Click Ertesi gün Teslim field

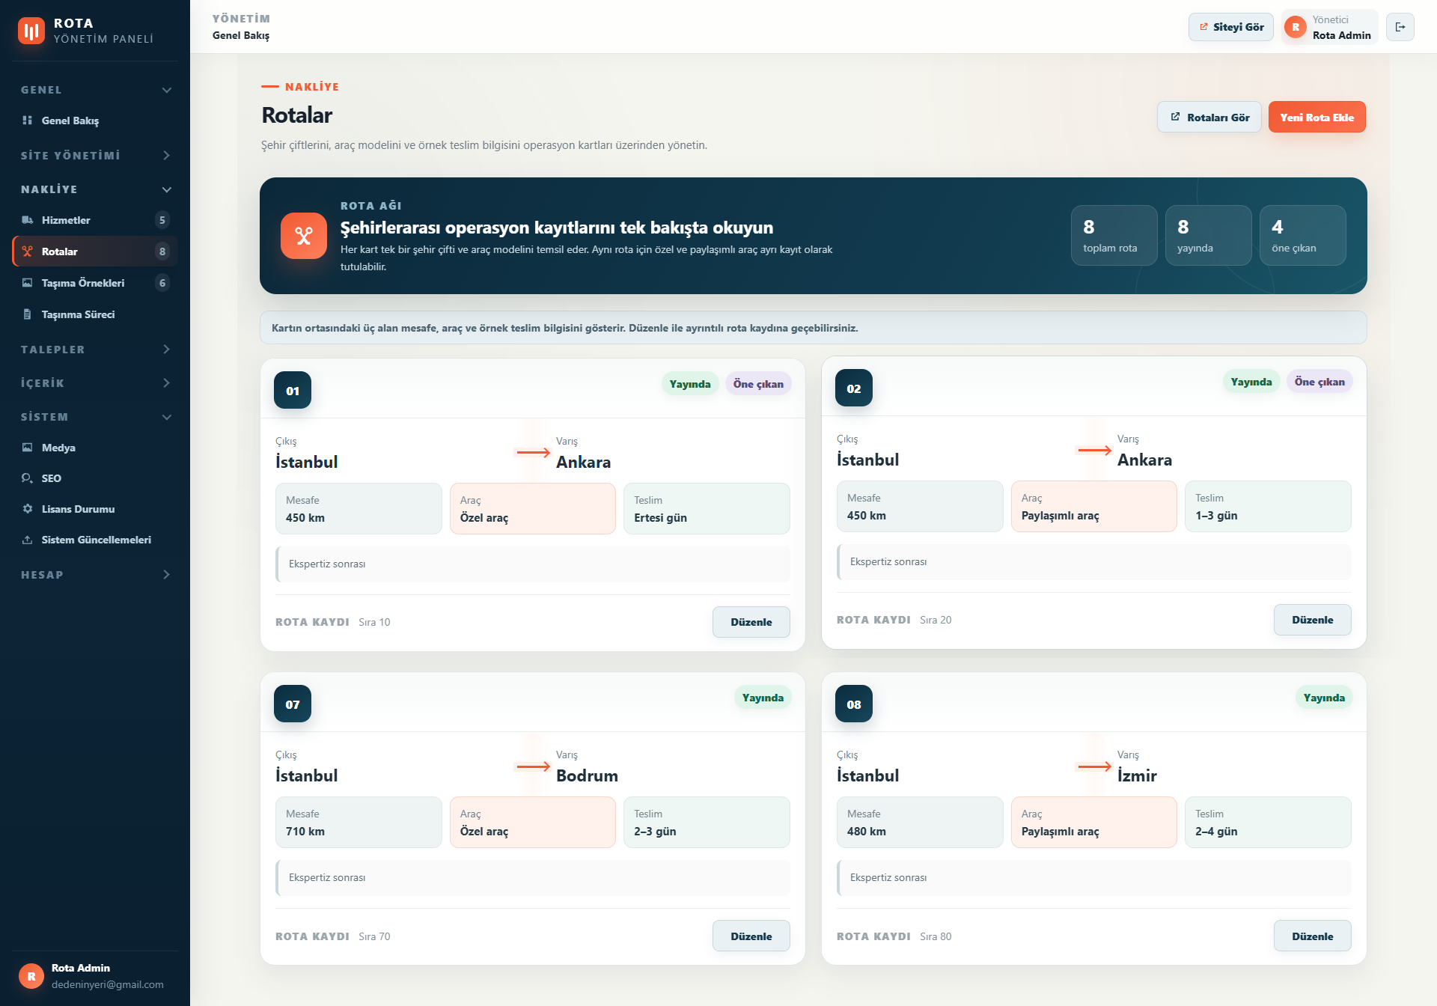click(707, 508)
